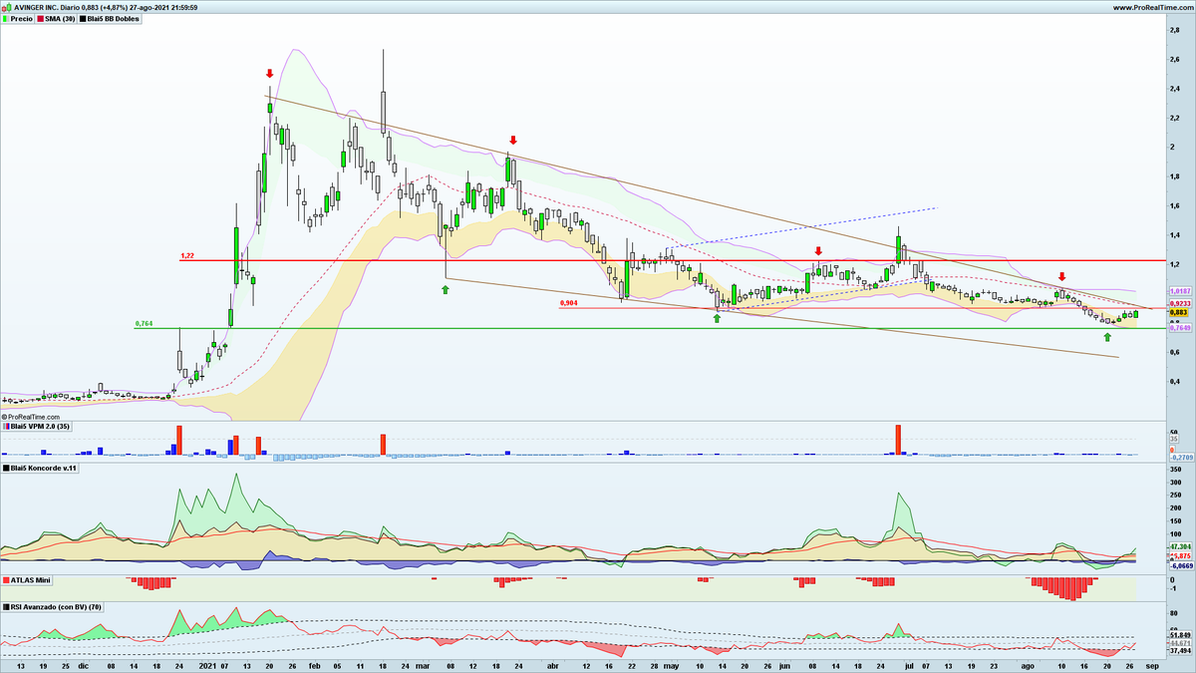Click the green up arrow in late August
This screenshot has height=673, width=1196.
[x=1107, y=337]
